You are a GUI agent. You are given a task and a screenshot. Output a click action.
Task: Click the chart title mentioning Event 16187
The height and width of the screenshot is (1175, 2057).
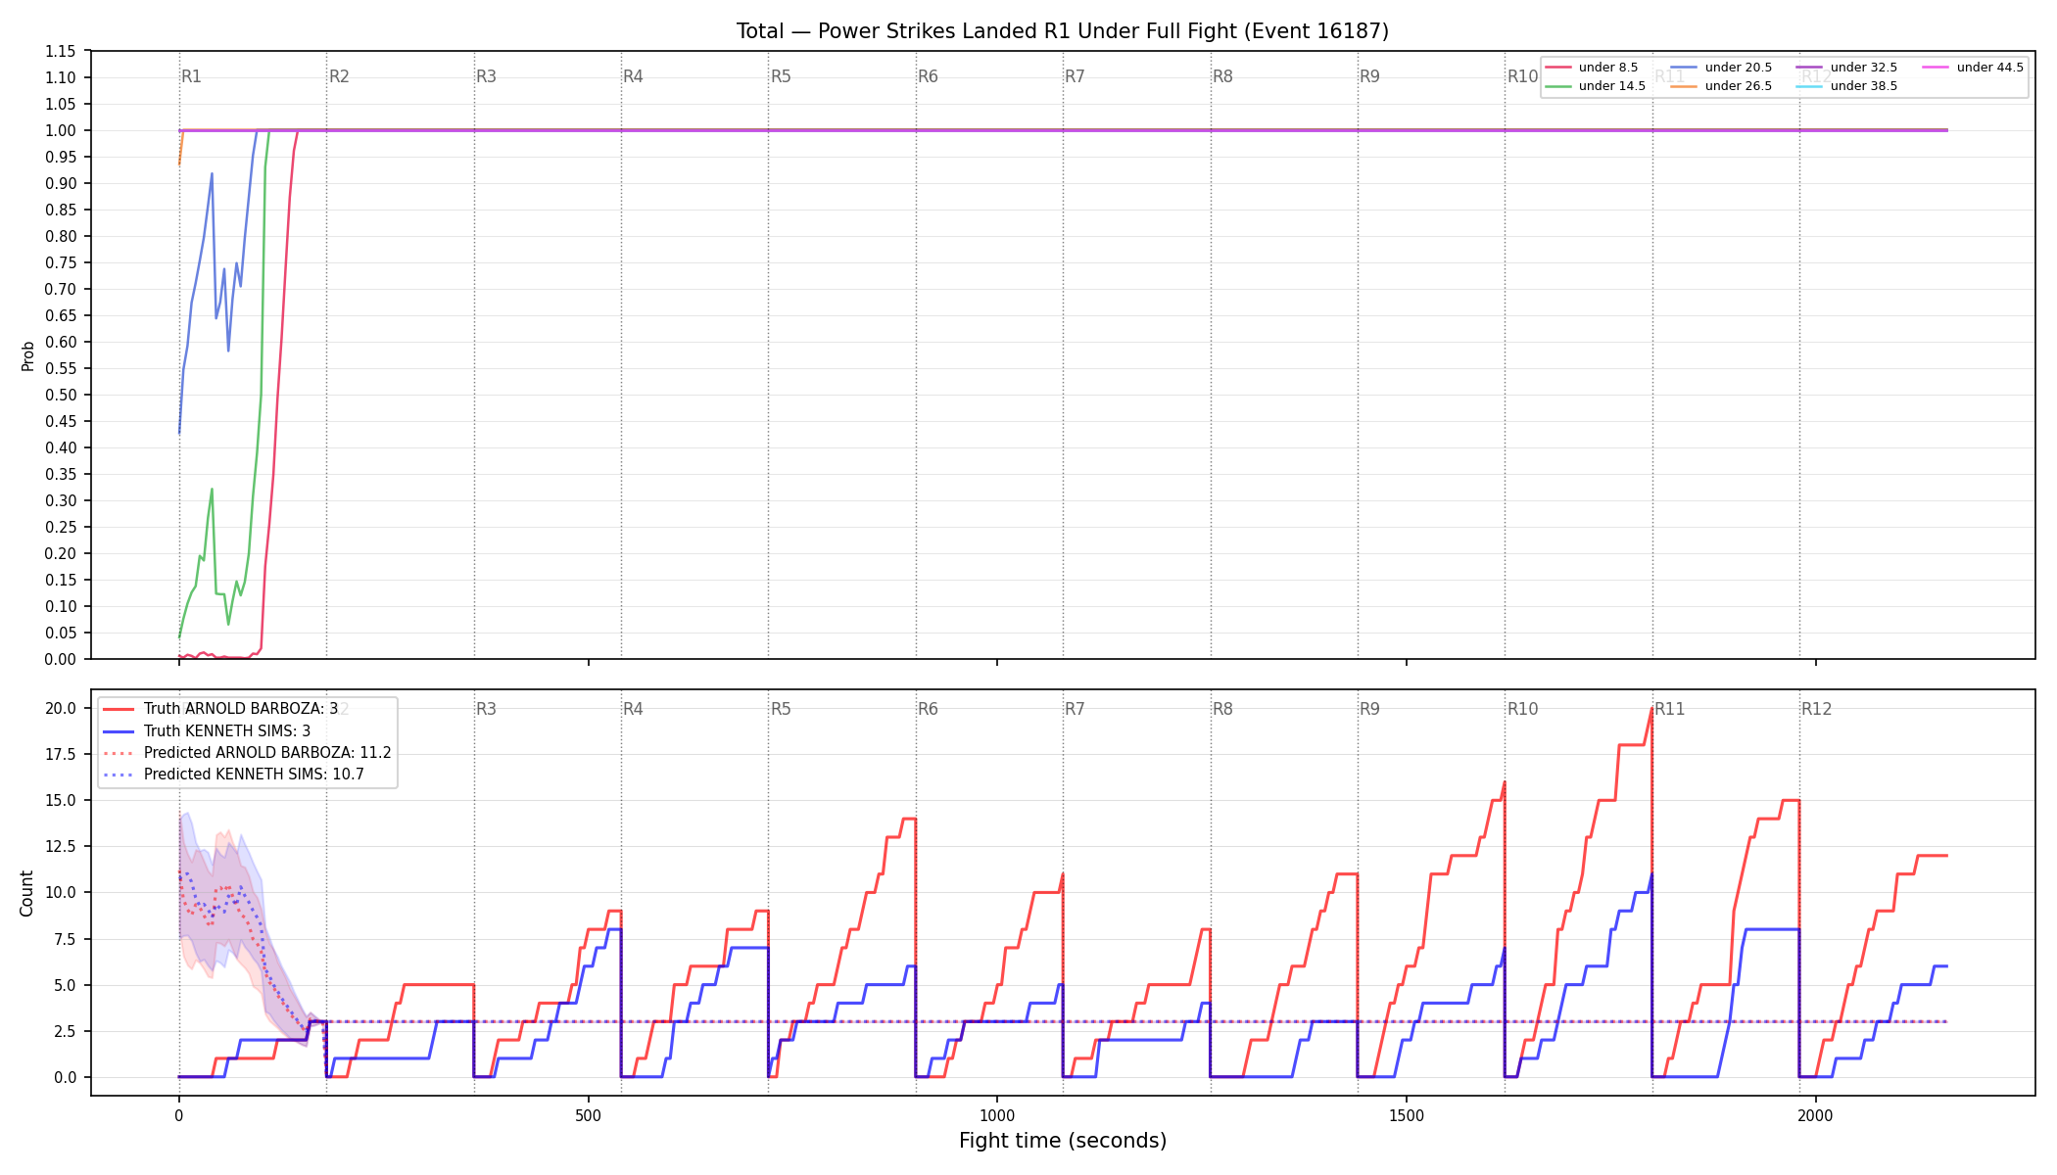tap(1063, 31)
